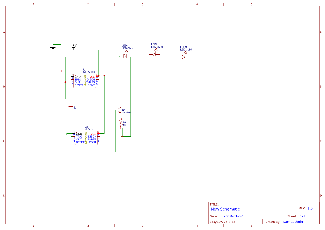Image resolution: width=325 pixels, height=230 pixels.
Task: Click the NE555DR name above chip U1
Action: pos(89,72)
